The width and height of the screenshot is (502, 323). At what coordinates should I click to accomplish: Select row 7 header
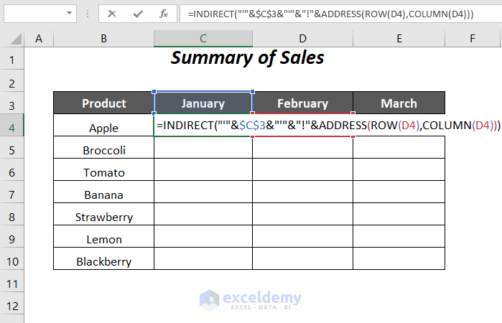click(x=12, y=195)
